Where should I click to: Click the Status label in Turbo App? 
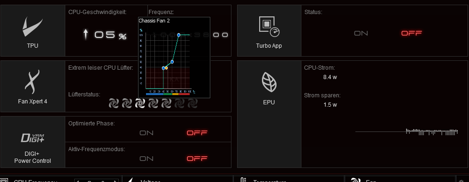(x=313, y=12)
